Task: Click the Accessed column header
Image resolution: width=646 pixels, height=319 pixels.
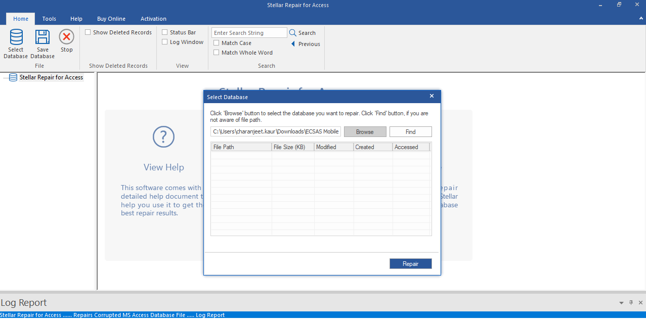Action: (x=411, y=147)
